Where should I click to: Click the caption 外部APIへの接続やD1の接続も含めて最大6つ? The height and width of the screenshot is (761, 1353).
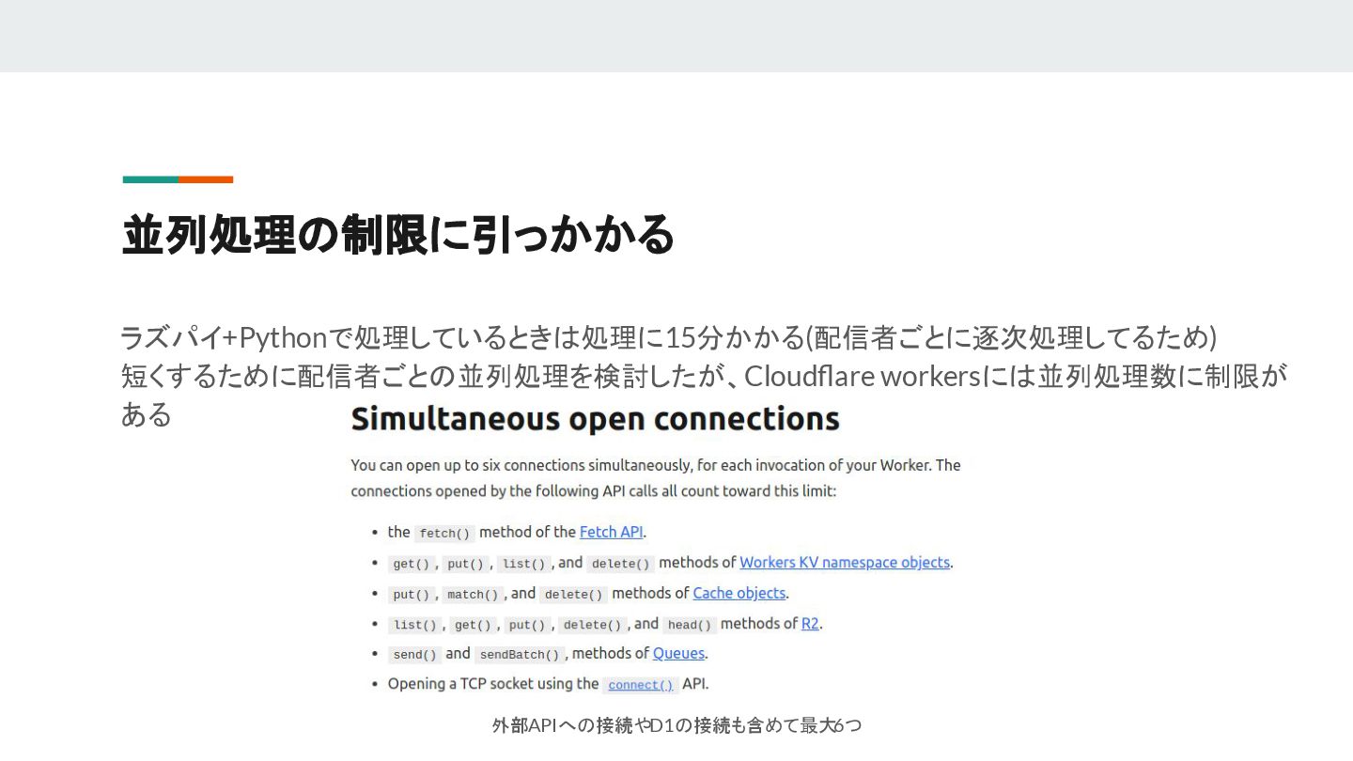676,725
